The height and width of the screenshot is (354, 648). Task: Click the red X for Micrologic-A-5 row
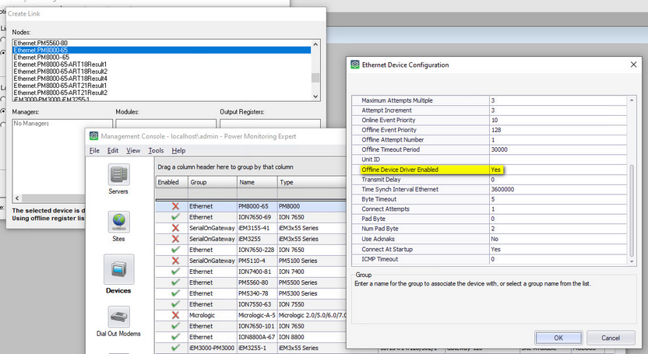pyautogui.click(x=176, y=315)
